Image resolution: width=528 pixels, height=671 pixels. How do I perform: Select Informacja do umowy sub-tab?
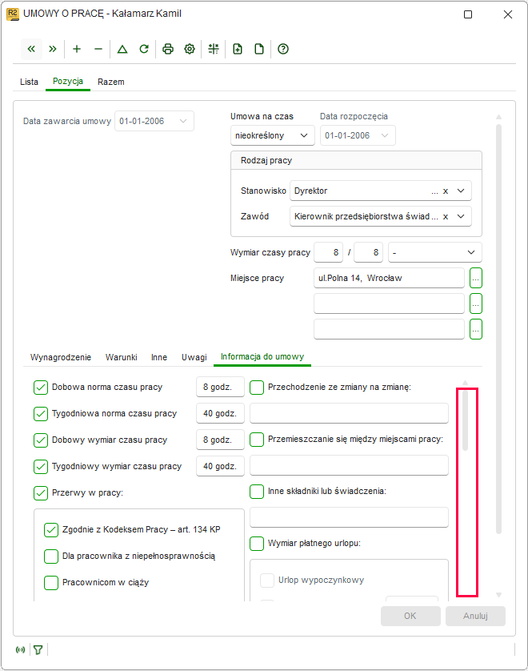[x=262, y=357]
